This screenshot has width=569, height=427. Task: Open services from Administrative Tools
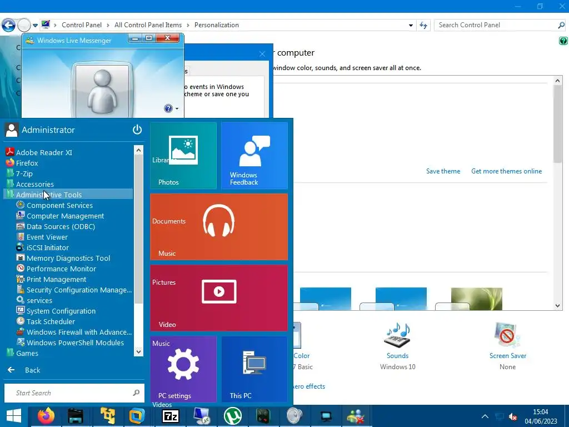pos(39,300)
